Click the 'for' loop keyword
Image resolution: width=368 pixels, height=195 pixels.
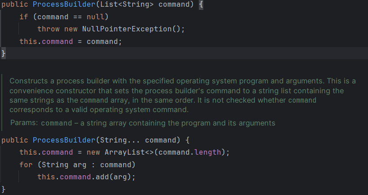click(26, 165)
